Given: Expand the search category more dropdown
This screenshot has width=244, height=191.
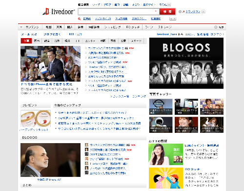Looking at the screenshot, I should point(169,4).
